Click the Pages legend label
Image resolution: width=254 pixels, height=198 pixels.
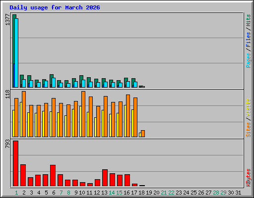click(x=249, y=60)
